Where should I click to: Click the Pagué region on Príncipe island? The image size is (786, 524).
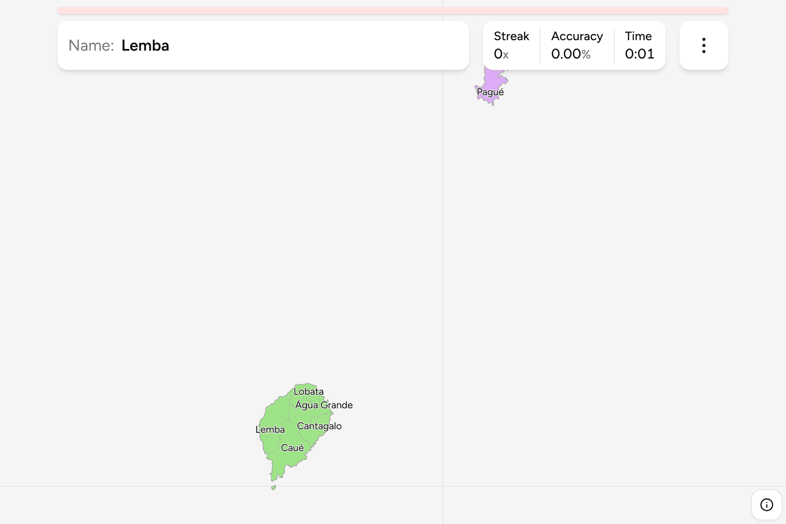(x=492, y=86)
